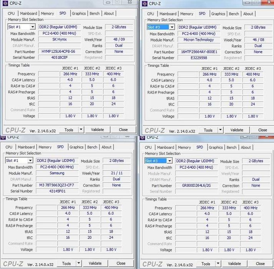Click the part number GR800D264L6/2G
Screen dimensions: 274x269
[196, 186]
